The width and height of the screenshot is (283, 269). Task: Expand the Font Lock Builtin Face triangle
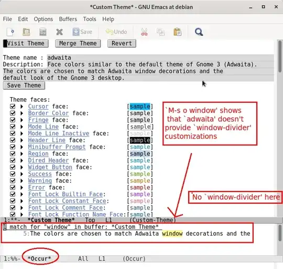(21, 194)
